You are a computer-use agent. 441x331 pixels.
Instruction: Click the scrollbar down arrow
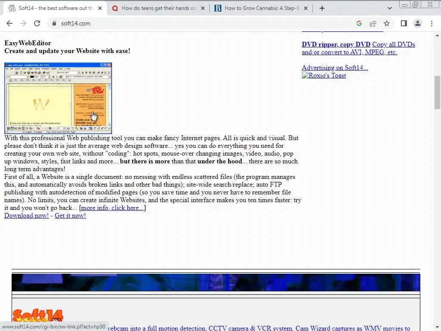(x=437, y=328)
